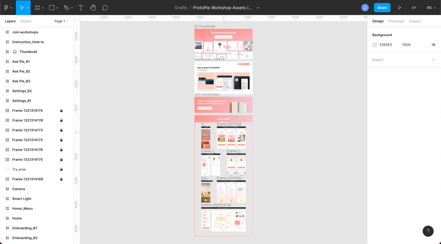Unlock the Try_area layer
Screen dimensions: 441x244
(61, 169)
